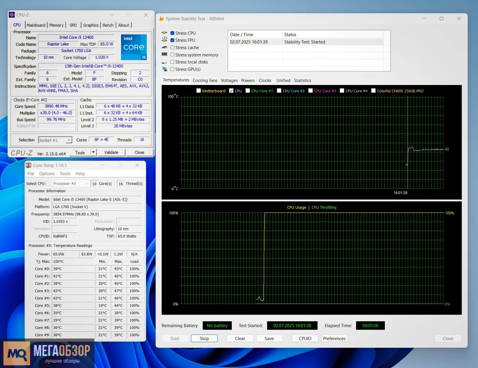This screenshot has width=478, height=368.
Task: Click the AIDA64 flame title icon
Action: (161, 19)
